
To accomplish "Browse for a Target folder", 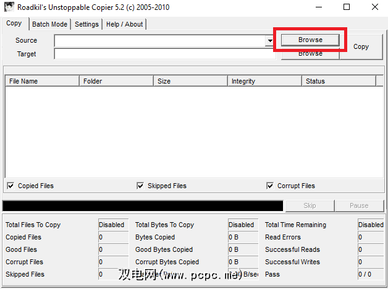I will pos(310,54).
